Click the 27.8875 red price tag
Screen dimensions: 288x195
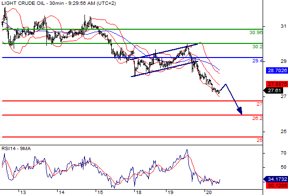coord(277,84)
